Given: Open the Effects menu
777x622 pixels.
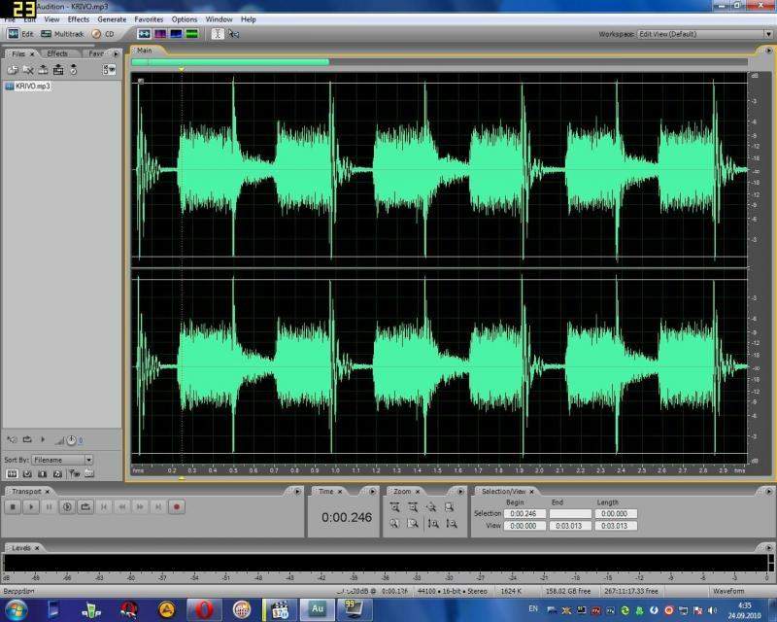Looking at the screenshot, I should tap(79, 19).
